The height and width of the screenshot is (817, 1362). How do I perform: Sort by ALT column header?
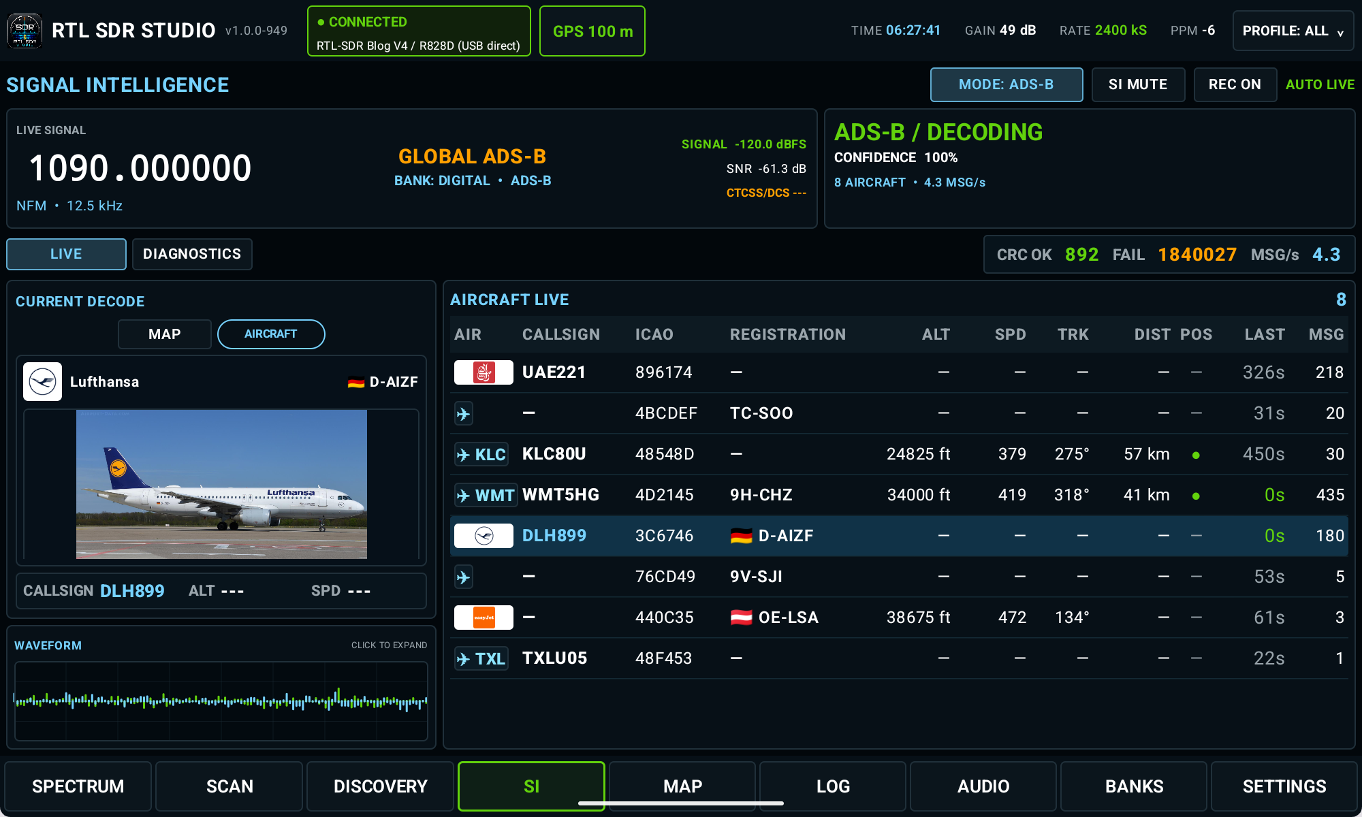coord(936,334)
